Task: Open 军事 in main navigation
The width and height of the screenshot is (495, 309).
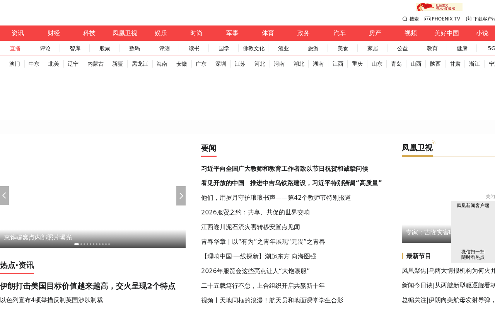Action: click(232, 33)
